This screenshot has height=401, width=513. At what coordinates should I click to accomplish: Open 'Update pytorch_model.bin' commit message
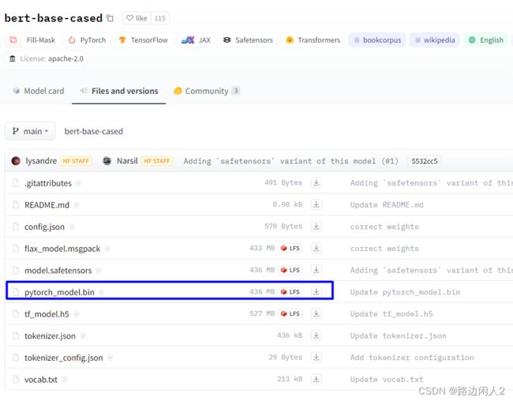tap(405, 292)
